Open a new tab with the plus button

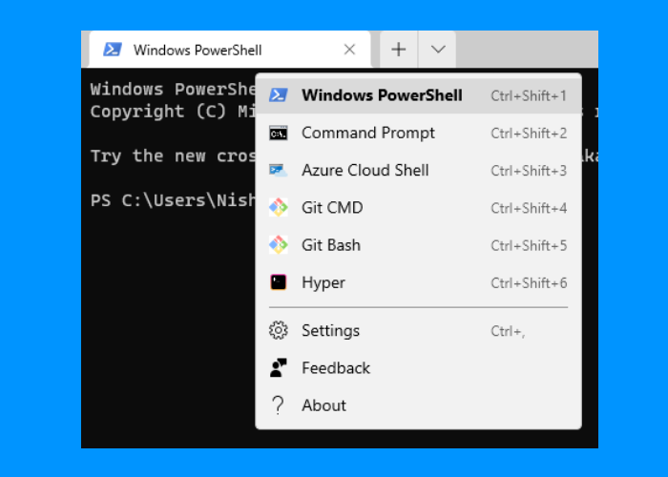pyautogui.click(x=399, y=50)
